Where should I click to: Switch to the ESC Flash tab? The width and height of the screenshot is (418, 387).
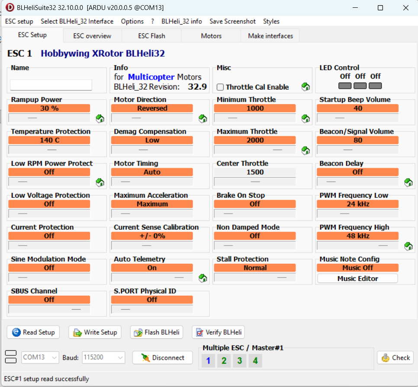coord(151,36)
